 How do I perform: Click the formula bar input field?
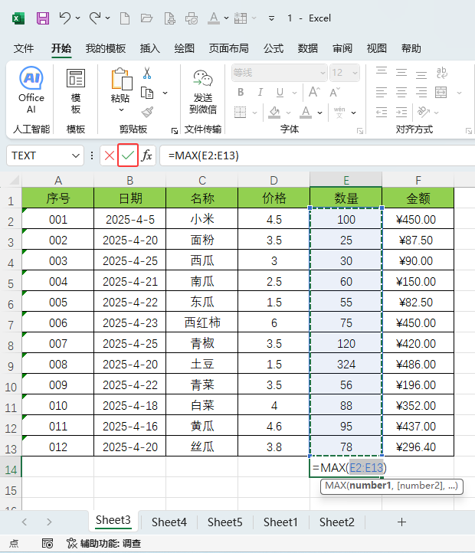[x=318, y=155]
